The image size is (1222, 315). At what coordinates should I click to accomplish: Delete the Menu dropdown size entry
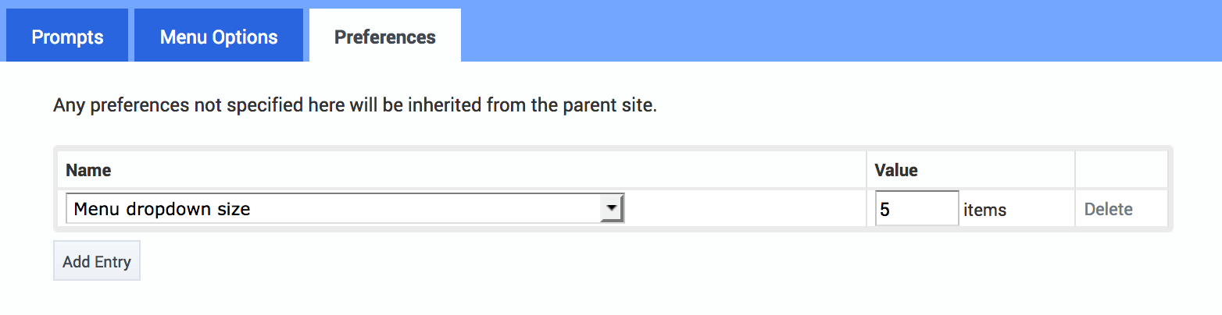pyautogui.click(x=1108, y=209)
